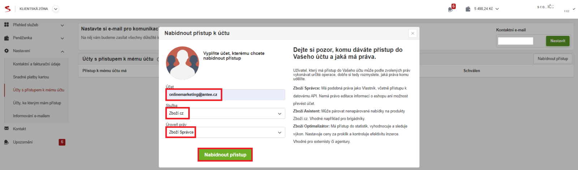578x170 pixels.
Task: Expand the Peněženka sidebar section
Action: coord(62,38)
